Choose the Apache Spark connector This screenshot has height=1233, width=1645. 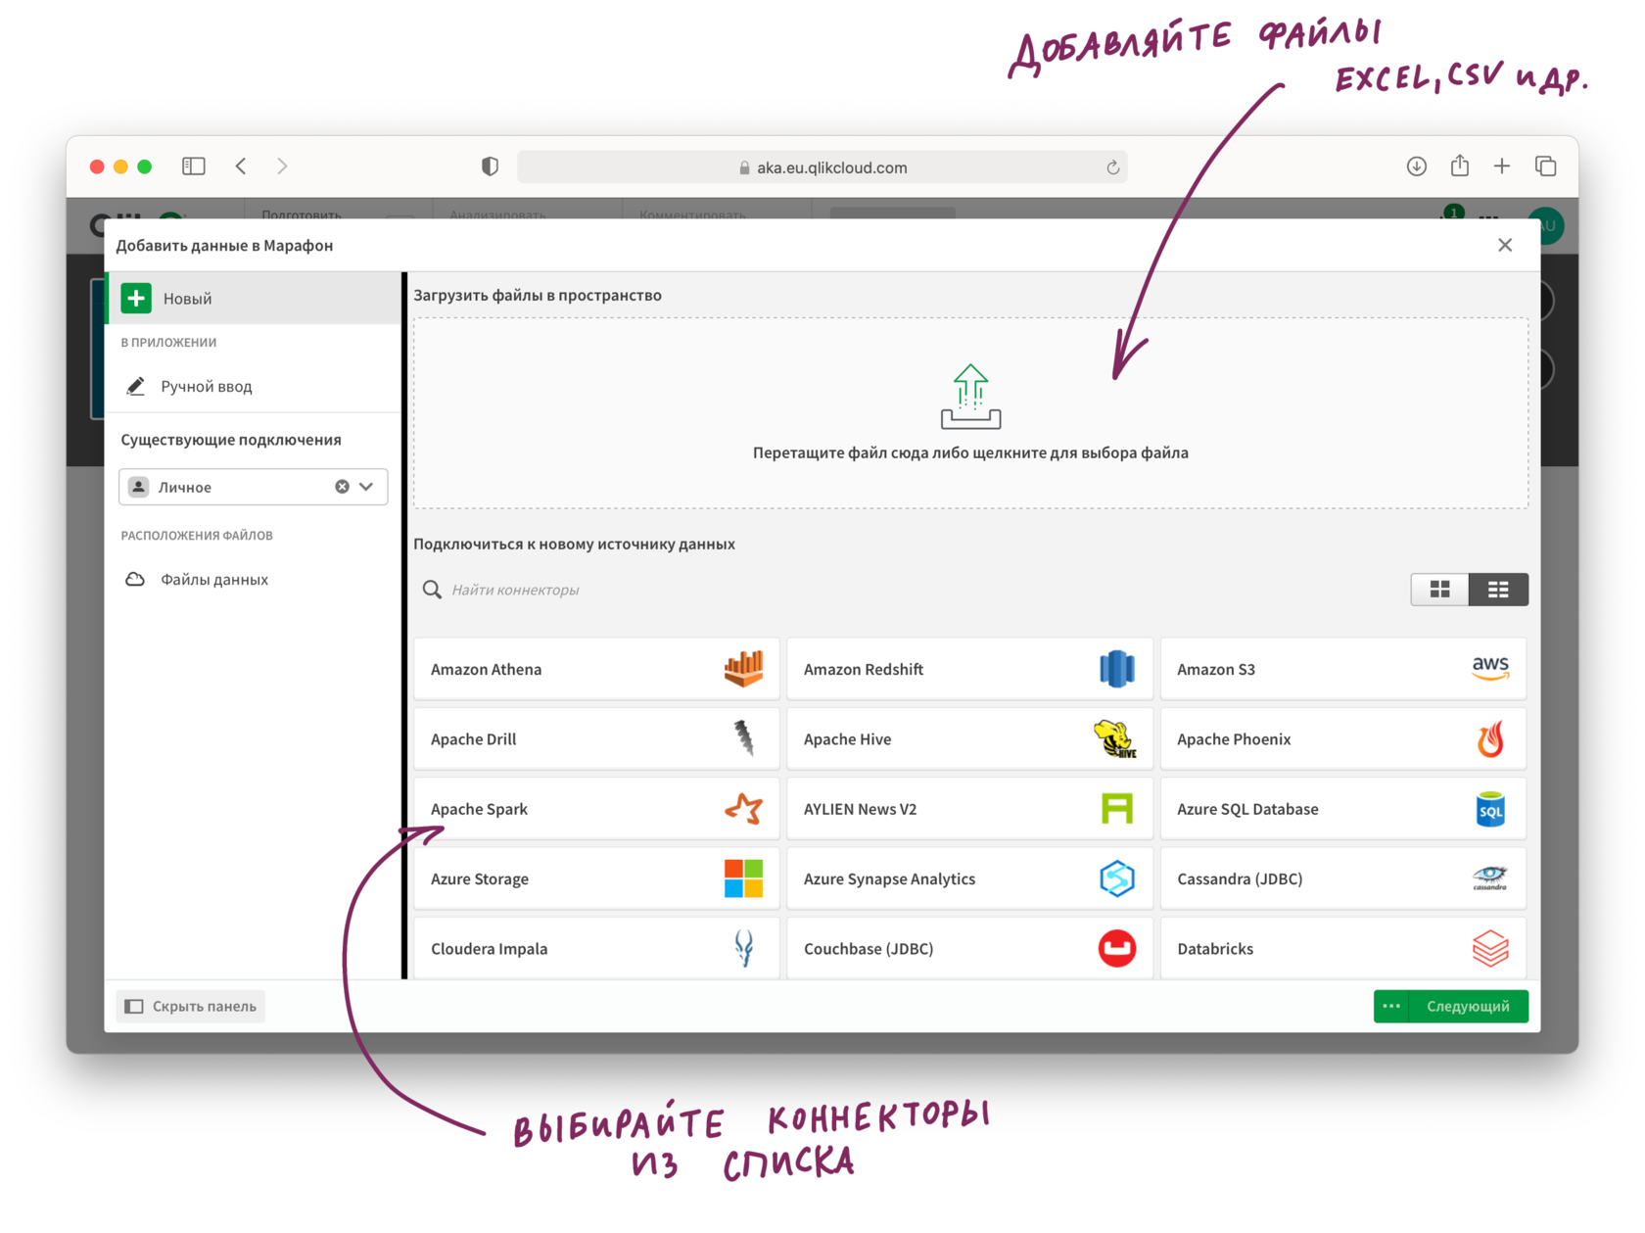(x=596, y=809)
